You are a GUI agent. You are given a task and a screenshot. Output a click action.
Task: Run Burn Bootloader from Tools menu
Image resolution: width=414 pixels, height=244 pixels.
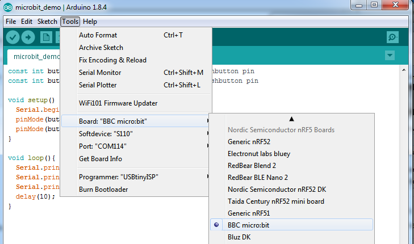click(x=103, y=189)
